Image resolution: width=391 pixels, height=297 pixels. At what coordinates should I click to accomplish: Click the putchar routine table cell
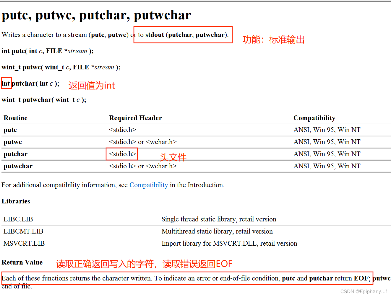point(15,154)
